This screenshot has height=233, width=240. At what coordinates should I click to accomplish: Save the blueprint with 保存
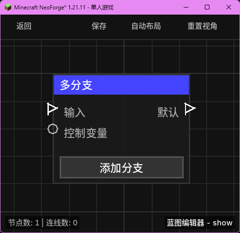[99, 26]
